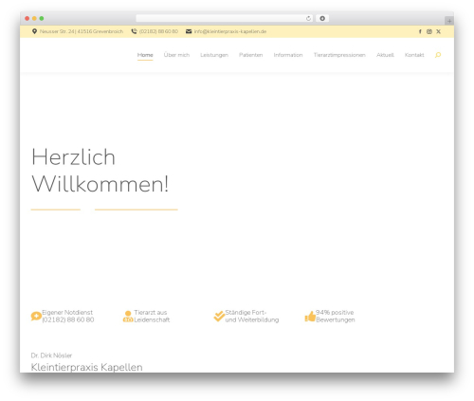Open the Information menu item
Image resolution: width=474 pixels, height=401 pixels.
coord(288,55)
